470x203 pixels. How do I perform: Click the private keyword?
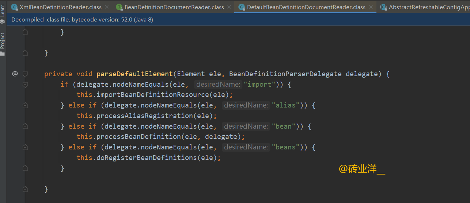point(58,74)
